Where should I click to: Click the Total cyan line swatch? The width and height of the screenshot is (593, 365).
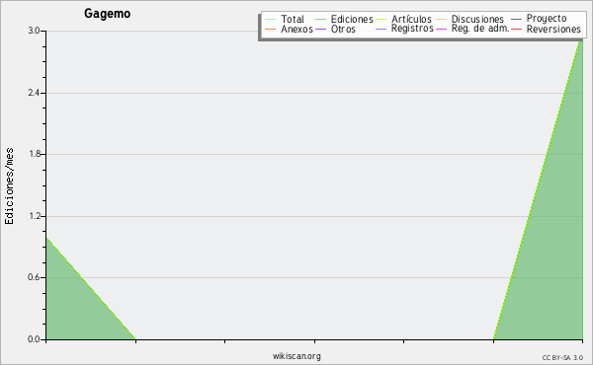tap(271, 19)
